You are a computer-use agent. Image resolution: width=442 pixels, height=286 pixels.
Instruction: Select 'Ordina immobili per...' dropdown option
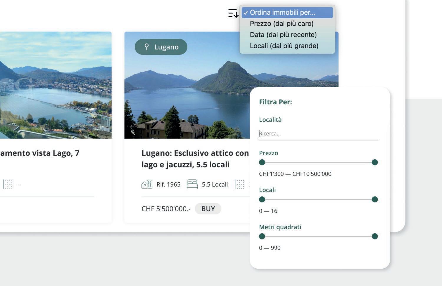click(282, 13)
